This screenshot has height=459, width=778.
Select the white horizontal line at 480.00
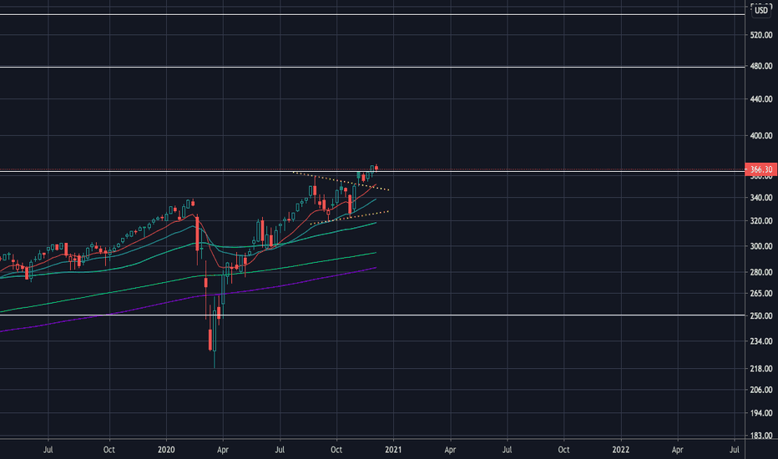[372, 67]
